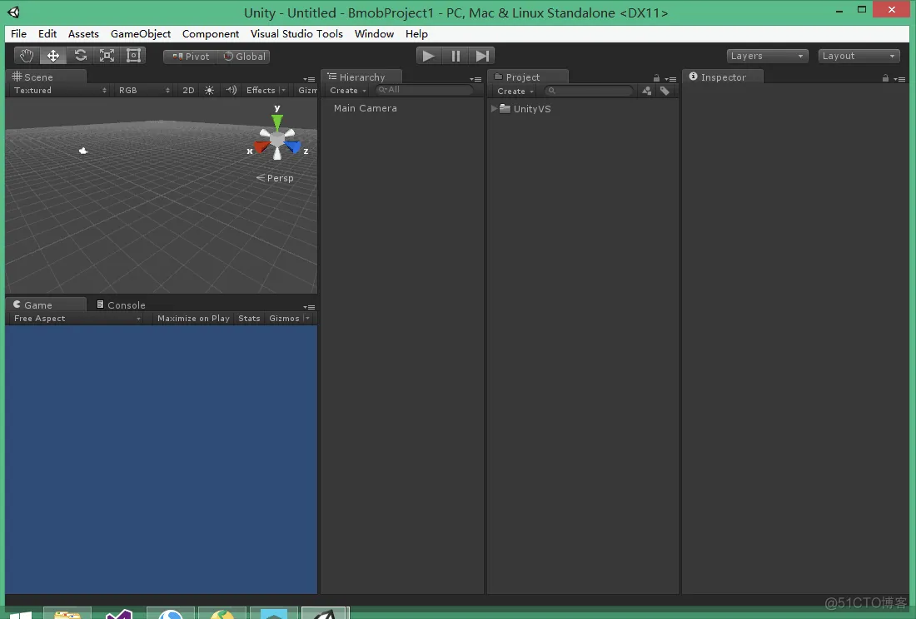Open the Visual Studio Tools menu
The height and width of the screenshot is (619, 916).
[296, 34]
